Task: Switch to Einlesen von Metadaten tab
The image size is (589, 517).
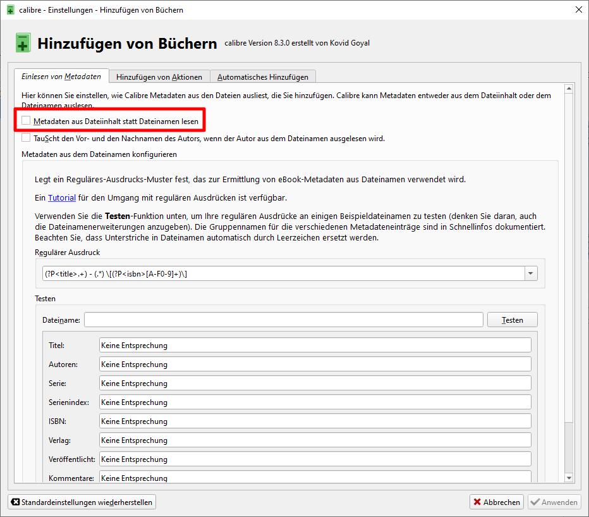Action: click(61, 77)
